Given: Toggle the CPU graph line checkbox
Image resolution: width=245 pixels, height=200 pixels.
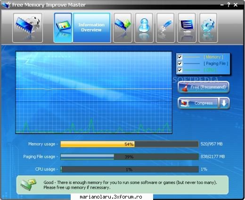Looking at the screenshot, I should [x=180, y=70].
